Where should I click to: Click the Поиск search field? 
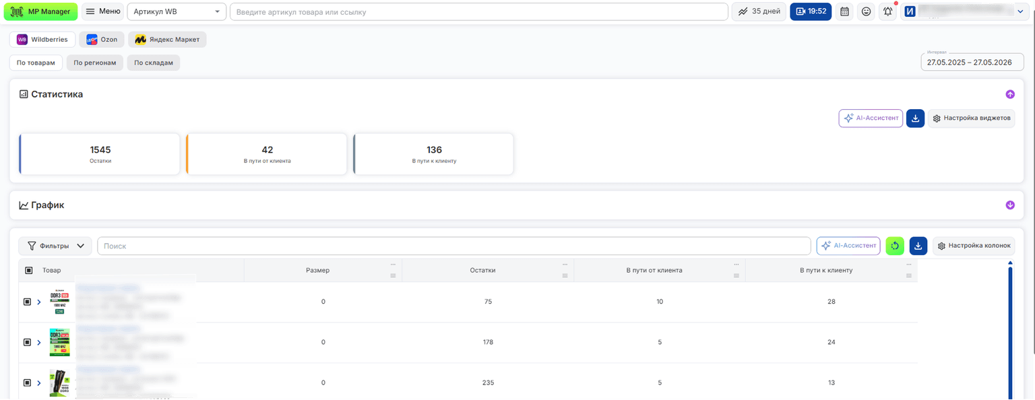point(454,246)
